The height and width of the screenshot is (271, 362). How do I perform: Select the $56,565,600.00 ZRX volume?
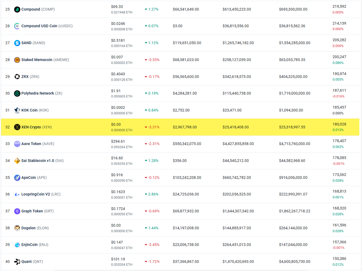[x=186, y=77]
